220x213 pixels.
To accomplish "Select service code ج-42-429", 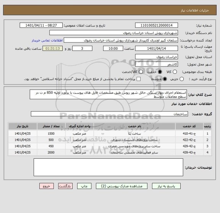I will click(x=189, y=146).
